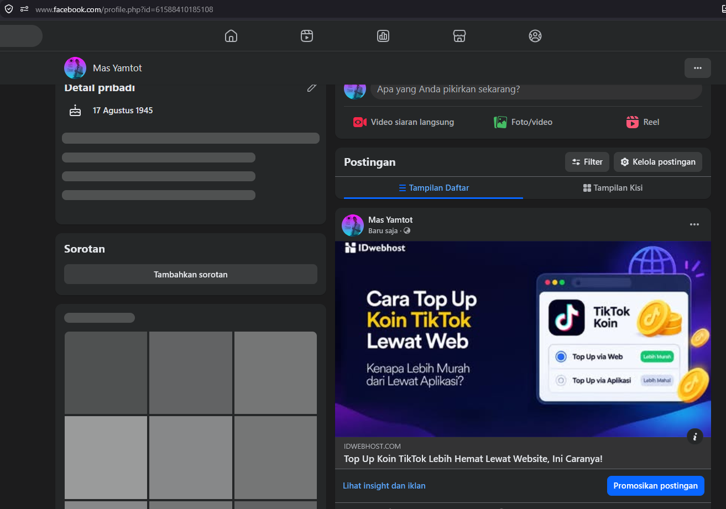Start a Video siaran langsung
Image resolution: width=726 pixels, height=509 pixels.
(x=404, y=122)
